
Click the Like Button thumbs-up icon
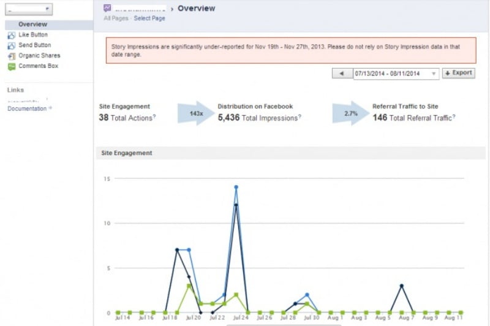[x=11, y=36]
